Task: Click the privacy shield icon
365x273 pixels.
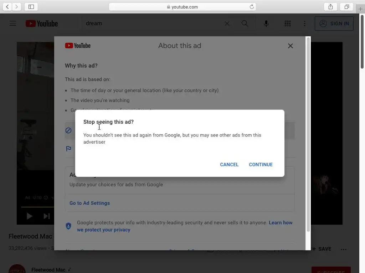Action: point(68,226)
